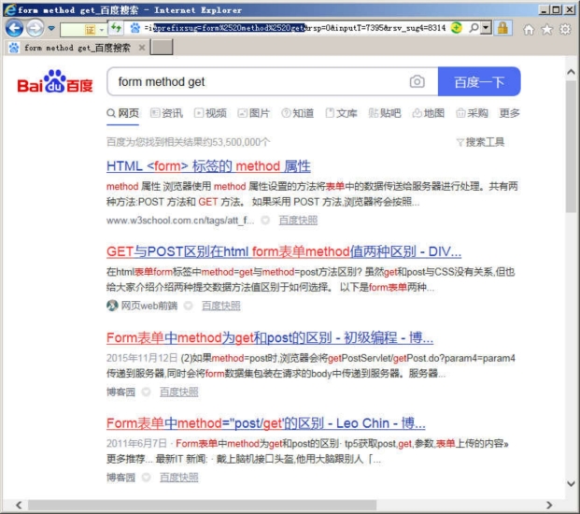Open 百度快照 under the 2011年6月7日 result
580x514 pixels.
point(179,478)
